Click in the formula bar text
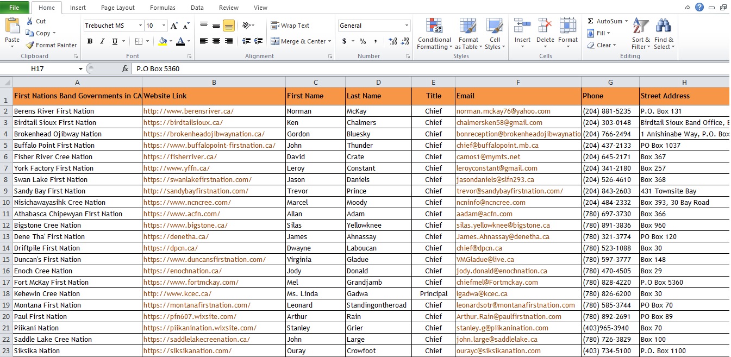This screenshot has width=731, height=357. click(x=158, y=69)
